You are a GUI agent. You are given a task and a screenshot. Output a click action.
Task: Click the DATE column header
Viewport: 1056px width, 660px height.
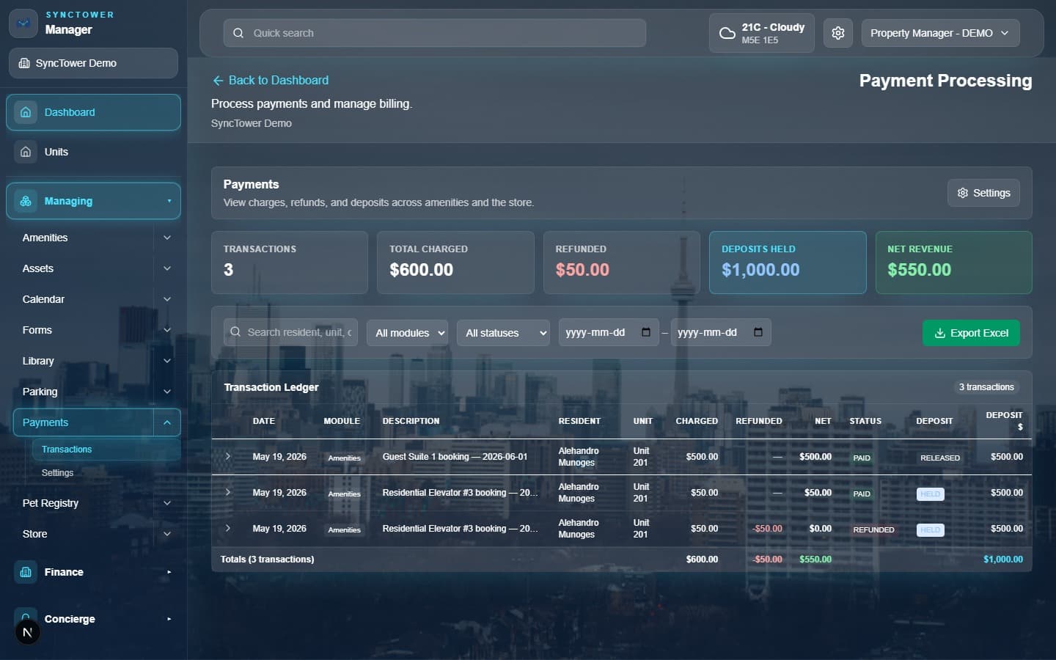[264, 421]
